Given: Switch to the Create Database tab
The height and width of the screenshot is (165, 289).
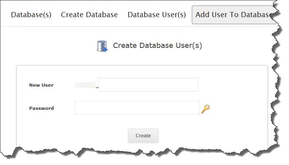Looking at the screenshot, I should [89, 15].
